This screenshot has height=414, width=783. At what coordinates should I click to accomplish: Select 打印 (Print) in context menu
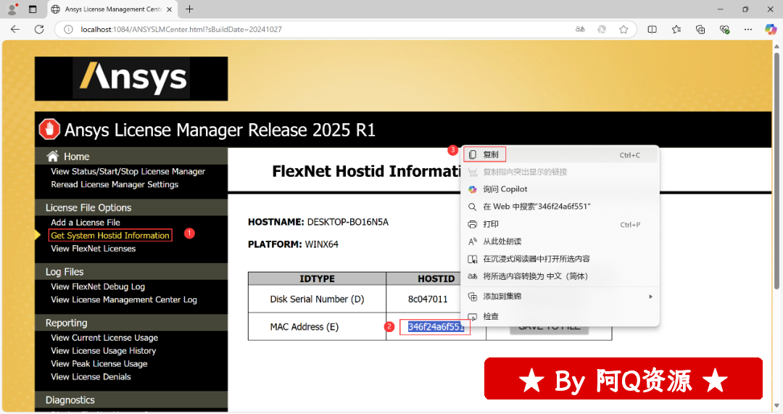560,224
